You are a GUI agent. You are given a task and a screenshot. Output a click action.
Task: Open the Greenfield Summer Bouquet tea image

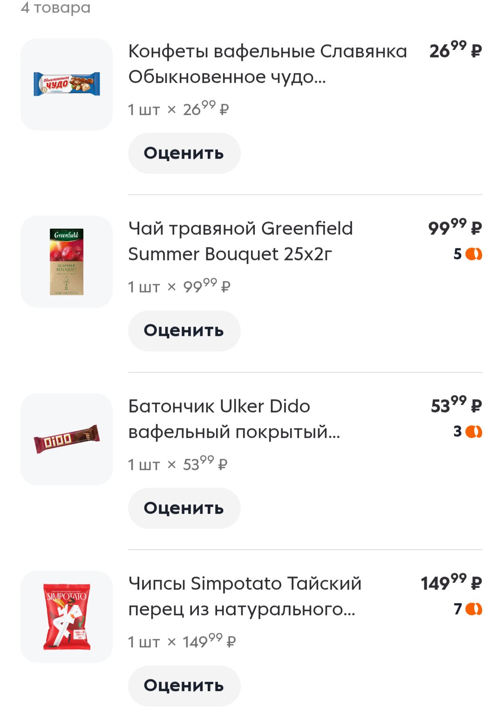(x=67, y=262)
